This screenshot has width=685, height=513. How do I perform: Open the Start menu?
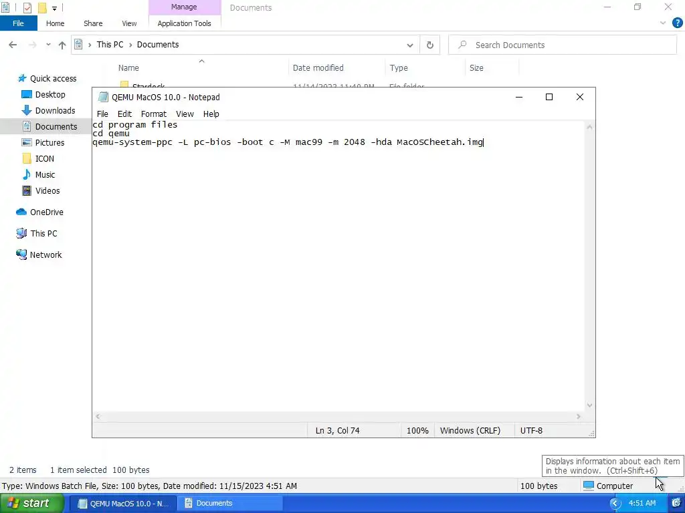[x=31, y=503]
